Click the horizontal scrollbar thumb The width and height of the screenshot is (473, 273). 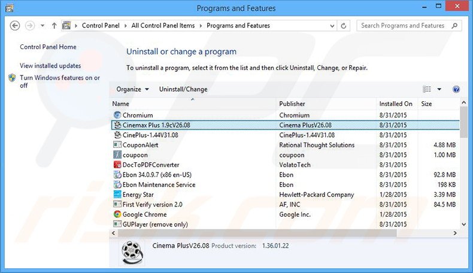coord(257,233)
